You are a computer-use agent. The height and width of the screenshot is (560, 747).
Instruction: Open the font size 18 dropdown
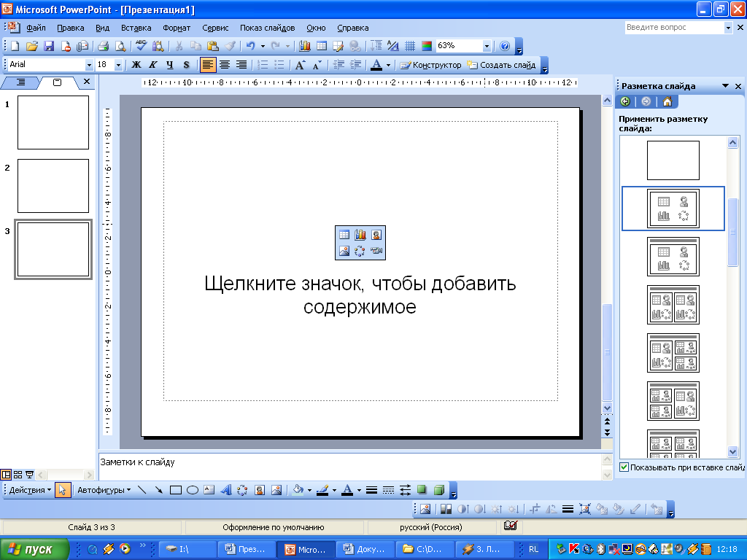coord(119,65)
